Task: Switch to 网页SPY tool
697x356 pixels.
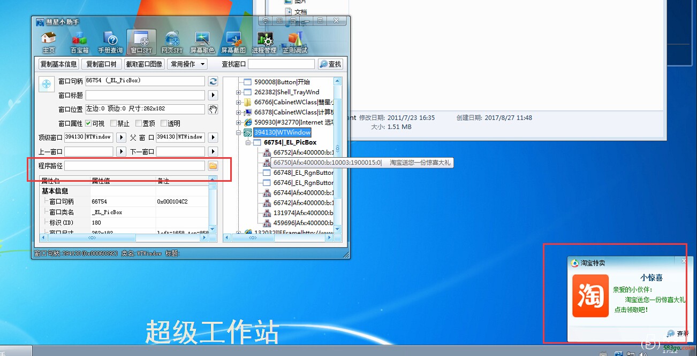Action: [x=172, y=42]
